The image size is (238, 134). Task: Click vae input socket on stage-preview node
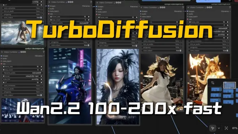pos(1,64)
